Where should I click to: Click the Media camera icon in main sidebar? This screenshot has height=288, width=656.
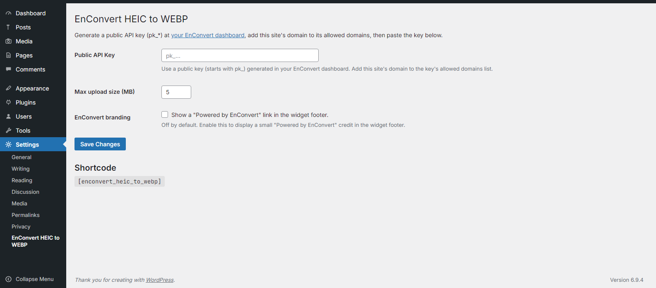point(8,41)
